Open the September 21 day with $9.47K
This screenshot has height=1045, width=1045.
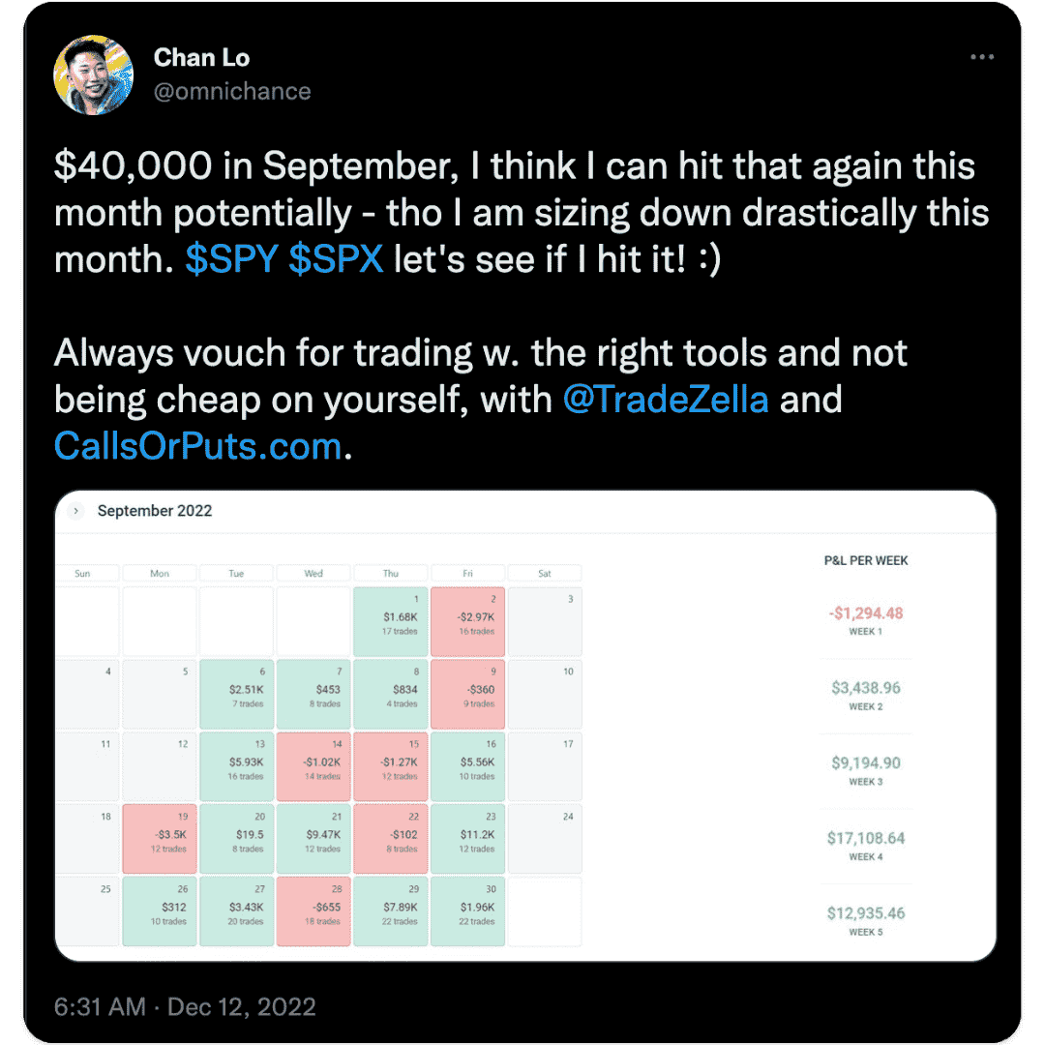[x=313, y=839]
